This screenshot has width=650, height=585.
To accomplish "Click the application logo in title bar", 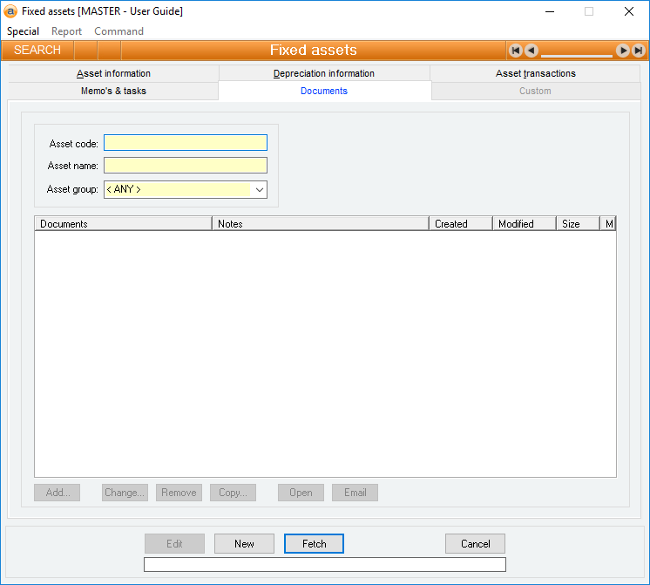I will tap(10, 11).
